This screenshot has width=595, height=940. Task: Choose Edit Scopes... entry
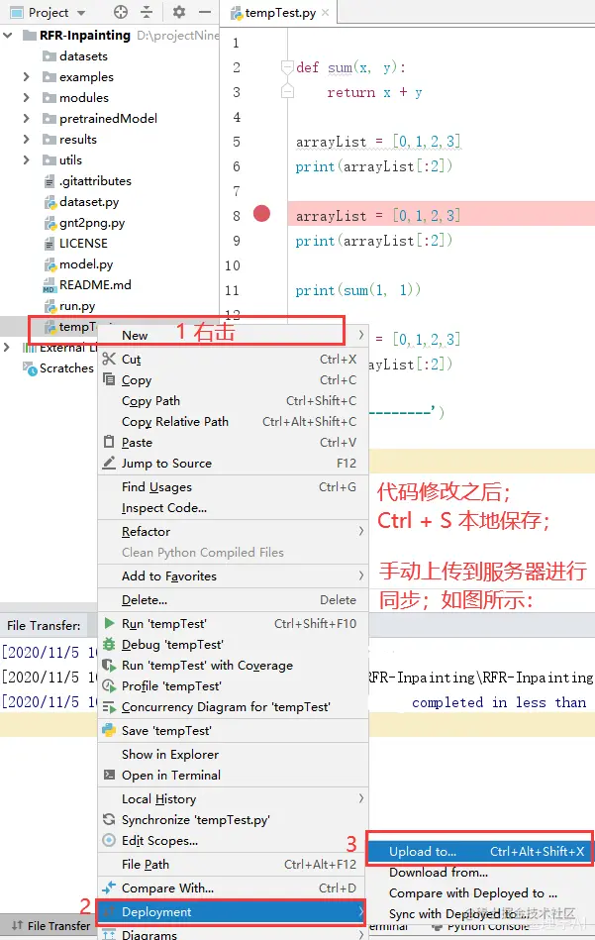[x=233, y=841]
